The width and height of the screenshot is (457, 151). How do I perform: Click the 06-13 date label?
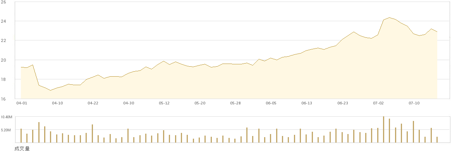tap(307, 103)
